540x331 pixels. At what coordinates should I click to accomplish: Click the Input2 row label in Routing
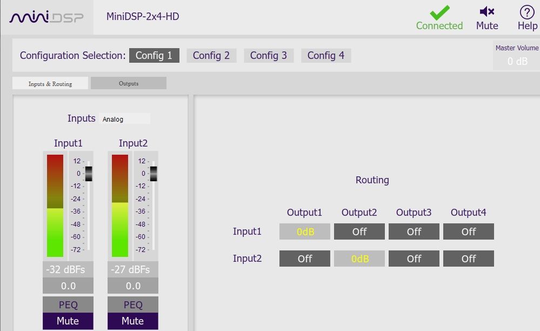click(x=247, y=259)
